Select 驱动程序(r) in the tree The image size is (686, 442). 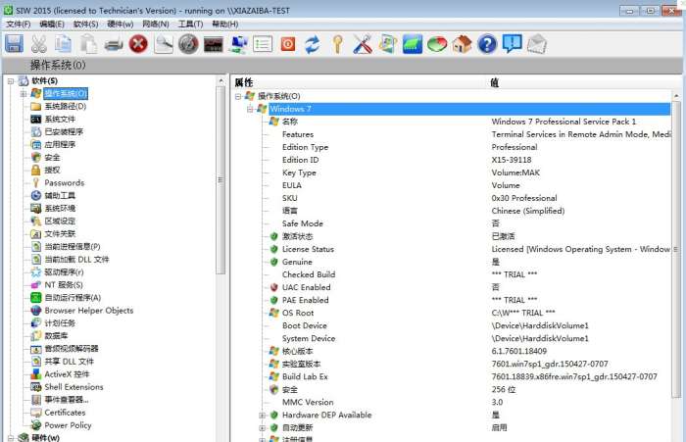[x=64, y=271]
